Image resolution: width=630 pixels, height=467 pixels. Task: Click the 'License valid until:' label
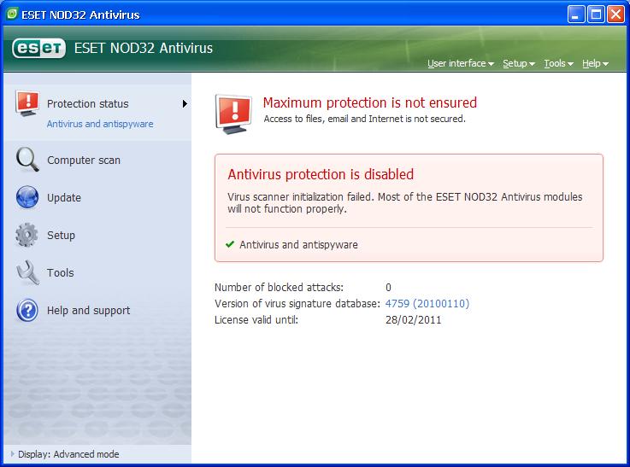[x=256, y=320]
